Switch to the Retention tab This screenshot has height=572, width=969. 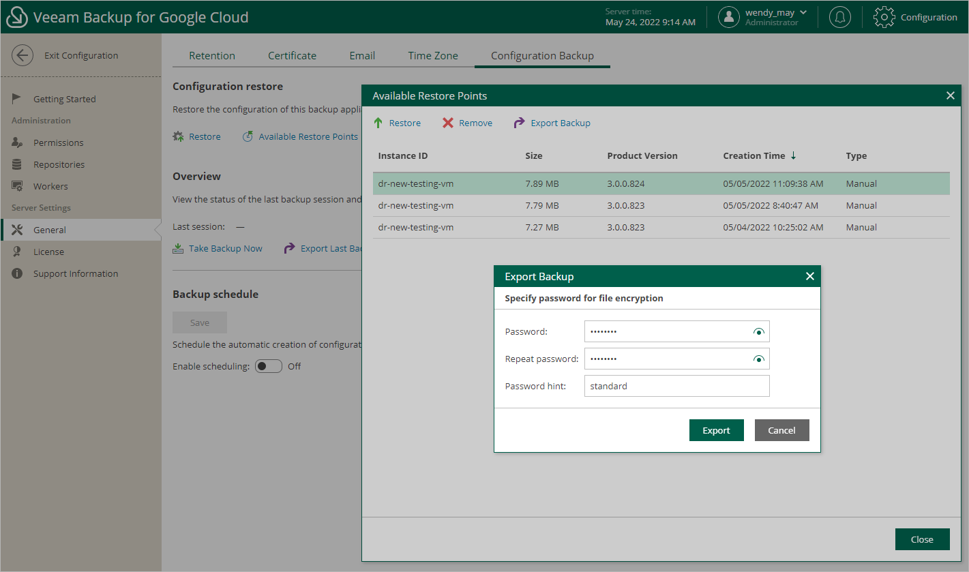[x=212, y=56]
